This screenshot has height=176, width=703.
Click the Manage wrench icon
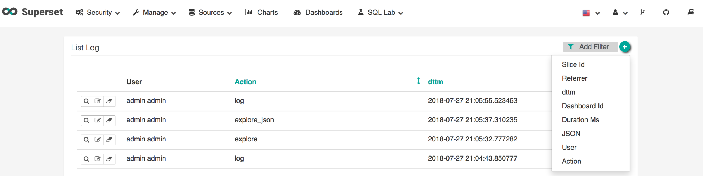click(x=136, y=13)
